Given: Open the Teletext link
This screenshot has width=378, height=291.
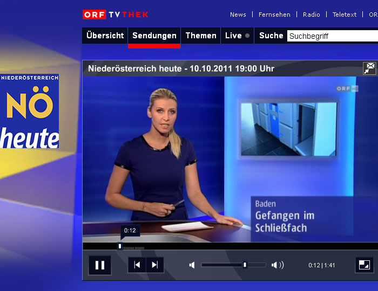Looking at the screenshot, I should point(345,15).
